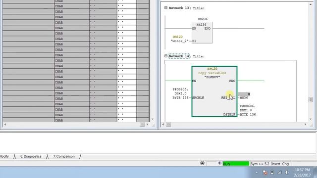Select the DSTBLK destination pointer P#DB606

tap(248, 110)
